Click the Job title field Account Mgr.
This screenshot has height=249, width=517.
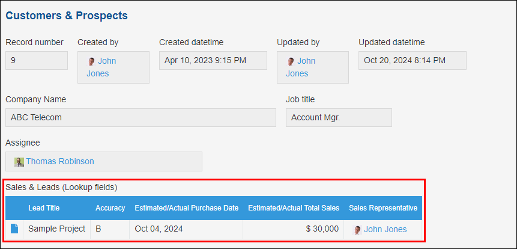[339, 118]
